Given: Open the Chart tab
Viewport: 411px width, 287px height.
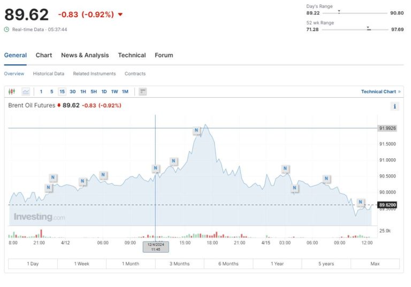Looking at the screenshot, I should (x=44, y=55).
